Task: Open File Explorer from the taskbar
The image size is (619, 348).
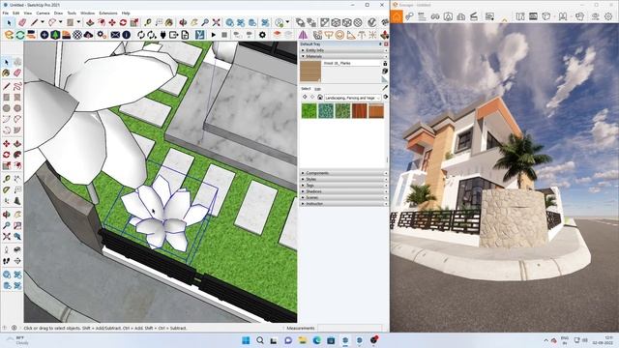Action: point(303,340)
